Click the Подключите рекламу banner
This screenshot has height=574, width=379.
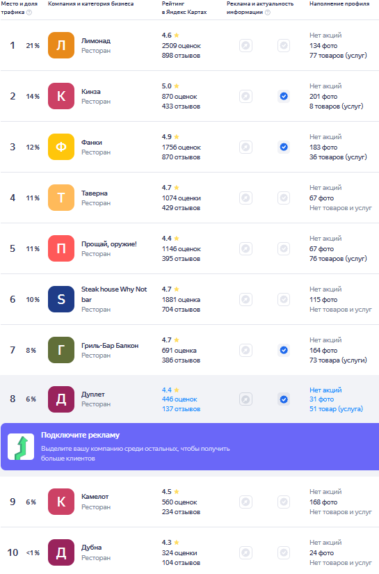point(190,447)
